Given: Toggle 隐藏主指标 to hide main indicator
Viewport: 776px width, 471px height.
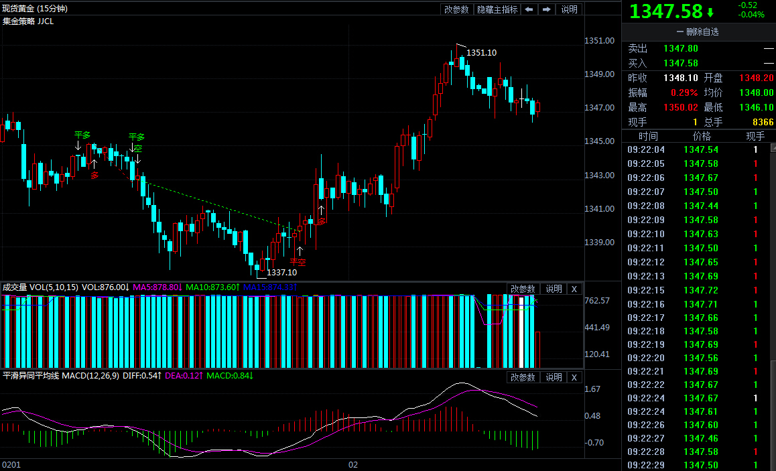Looking at the screenshot, I should pyautogui.click(x=497, y=9).
